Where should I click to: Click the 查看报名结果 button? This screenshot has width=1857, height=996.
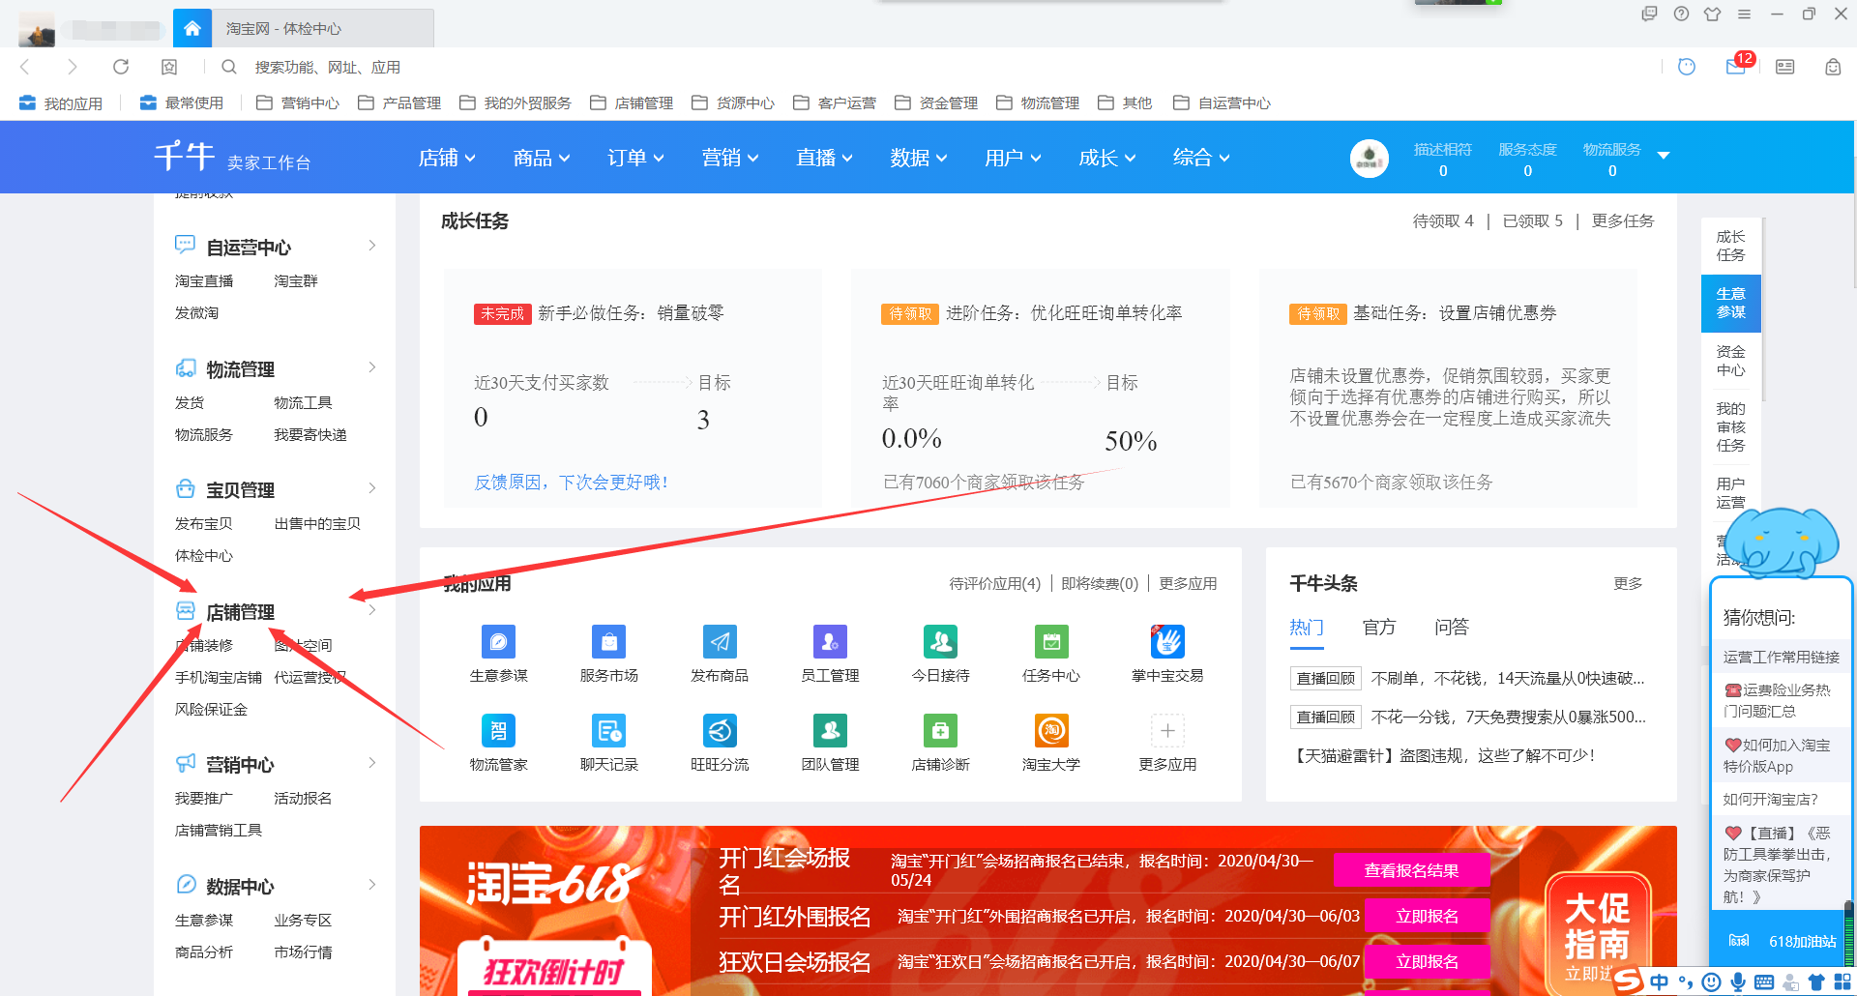click(1411, 870)
